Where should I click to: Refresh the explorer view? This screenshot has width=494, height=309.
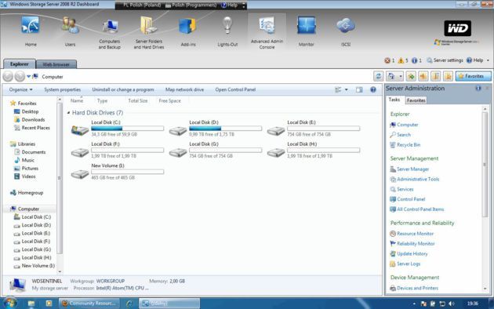tap(379, 76)
